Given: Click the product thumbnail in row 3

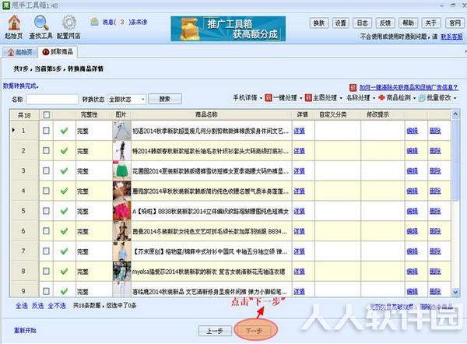Looking at the screenshot, I should coord(122,170).
